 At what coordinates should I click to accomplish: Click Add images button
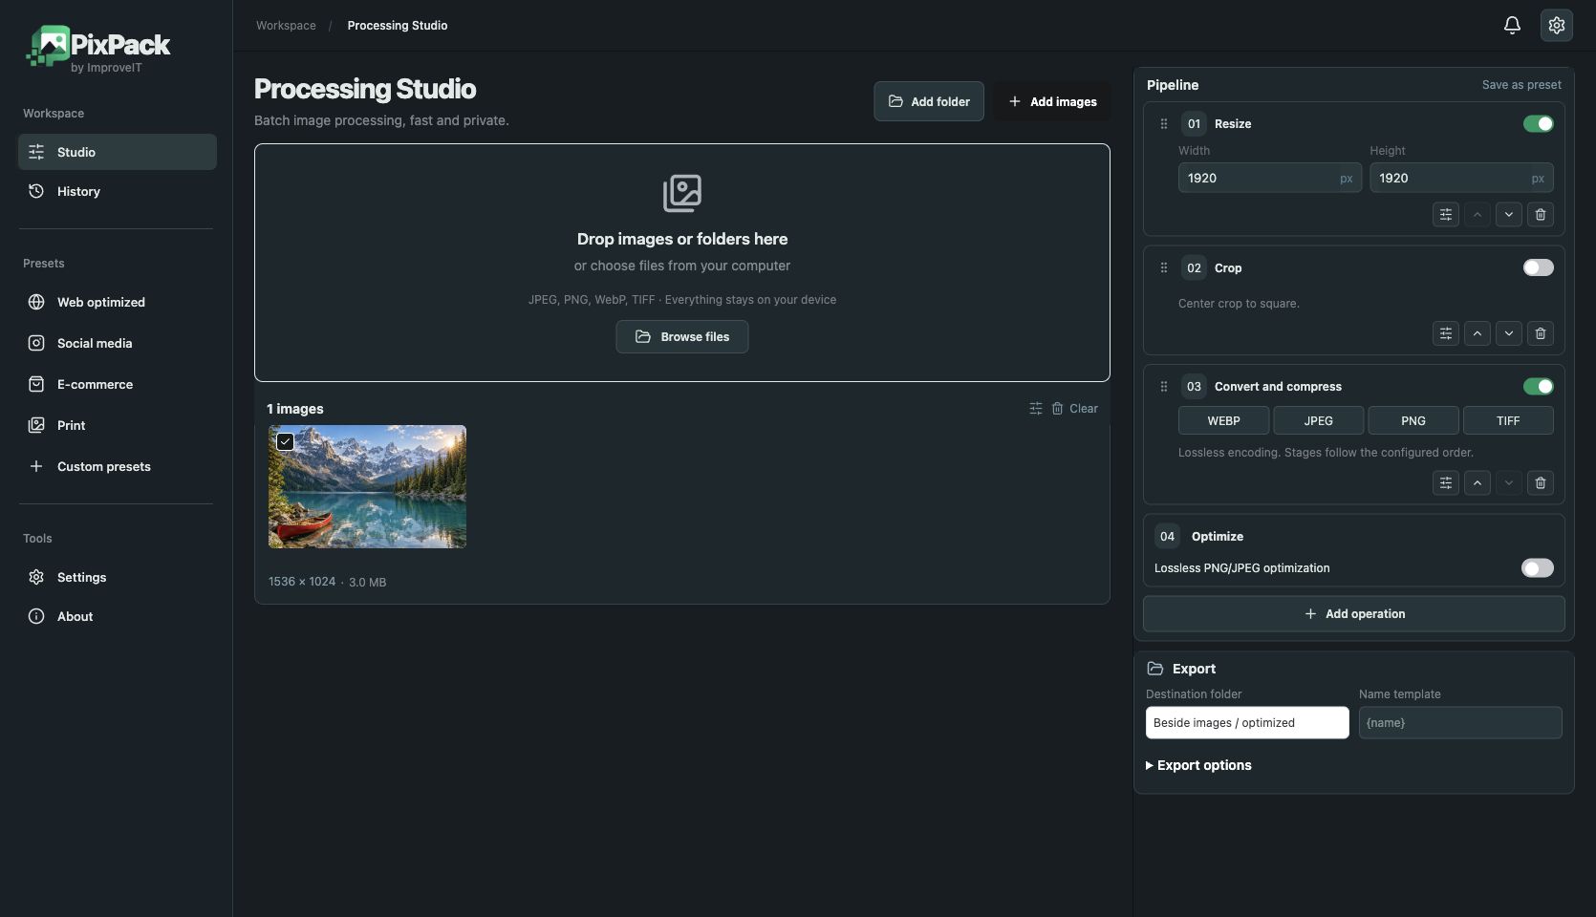coord(1052,101)
